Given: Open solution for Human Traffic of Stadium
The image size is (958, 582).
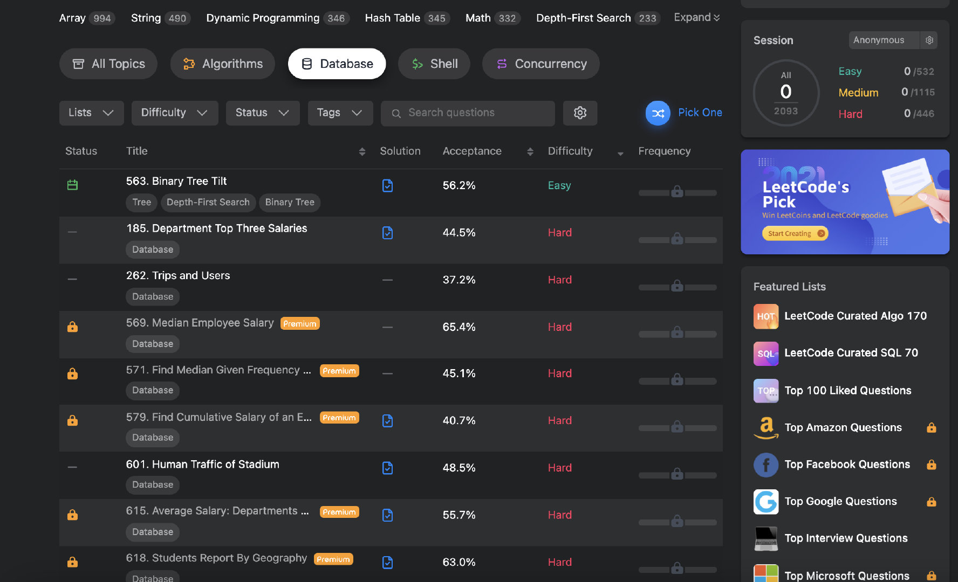Looking at the screenshot, I should coord(387,468).
